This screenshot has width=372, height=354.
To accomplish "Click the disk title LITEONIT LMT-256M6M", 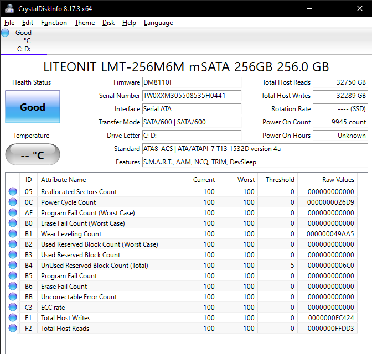I will (x=186, y=66).
